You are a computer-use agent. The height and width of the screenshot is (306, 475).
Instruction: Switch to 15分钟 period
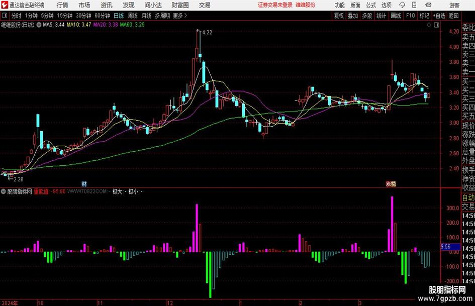pyautogui.click(x=65, y=16)
